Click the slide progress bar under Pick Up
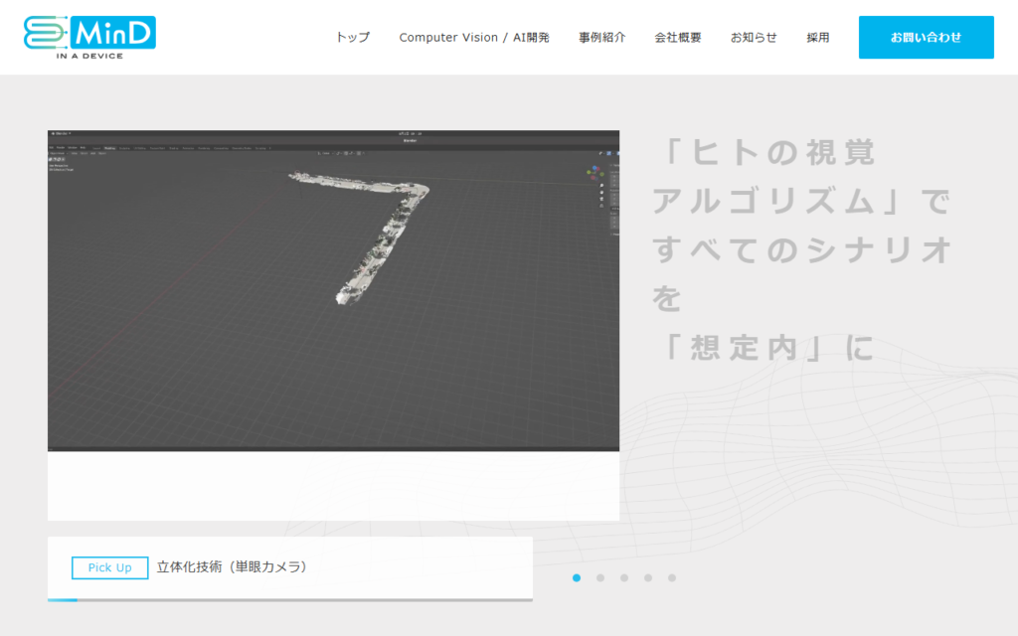Viewport: 1018px width, 636px height. (290, 600)
